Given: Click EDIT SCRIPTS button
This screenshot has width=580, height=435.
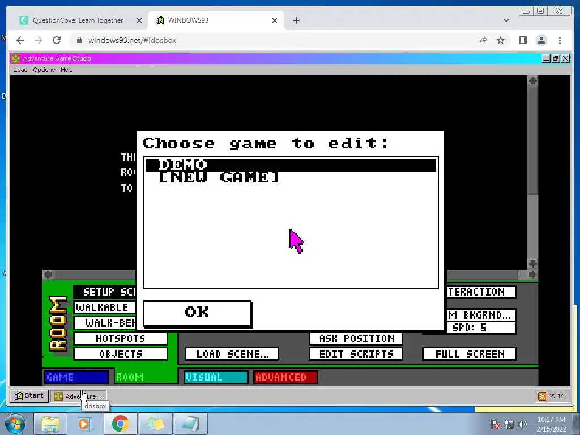Looking at the screenshot, I should click(x=356, y=354).
